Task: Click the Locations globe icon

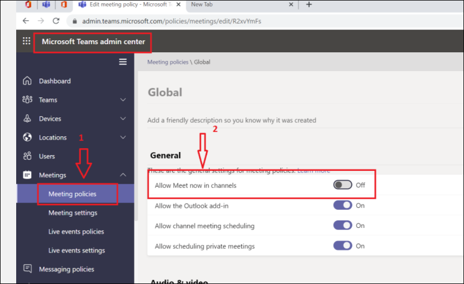Action: click(27, 137)
